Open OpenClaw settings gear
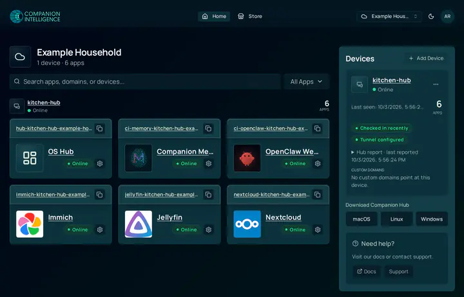 tap(318, 163)
